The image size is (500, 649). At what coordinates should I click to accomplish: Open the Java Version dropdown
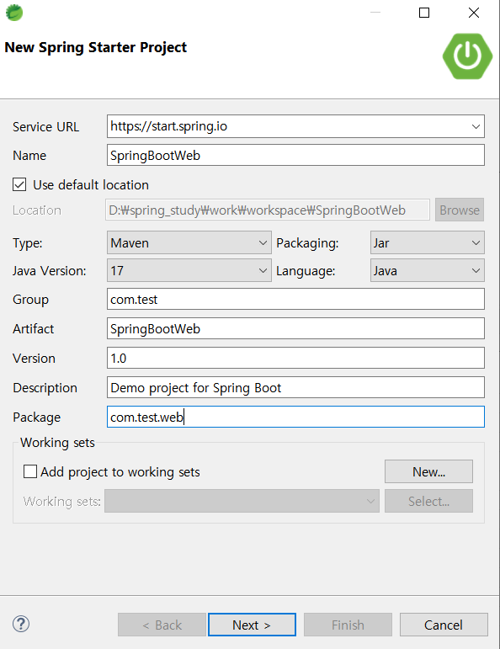point(189,270)
